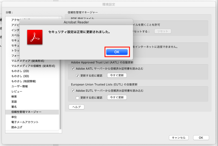Toggle the Adobe EUTL server certificate checkbox
The height and width of the screenshot is (146, 218).
point(73,91)
